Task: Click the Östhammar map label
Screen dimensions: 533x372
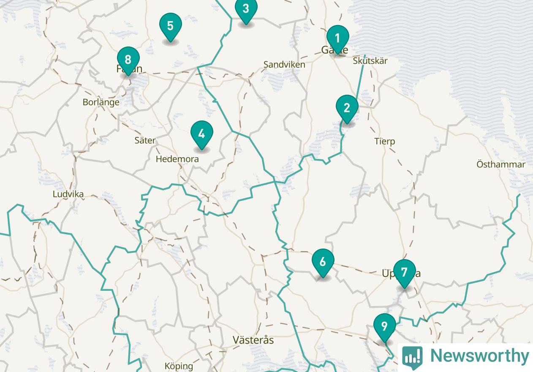Action: [x=501, y=164]
